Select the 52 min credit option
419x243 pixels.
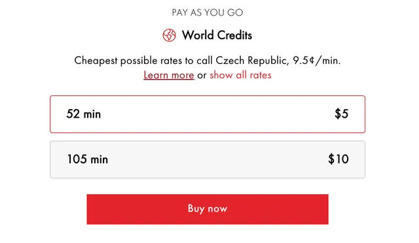(208, 114)
